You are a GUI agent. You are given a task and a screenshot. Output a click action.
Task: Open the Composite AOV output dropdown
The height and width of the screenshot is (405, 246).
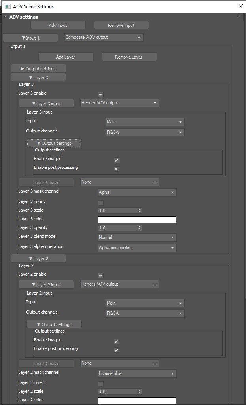pos(104,38)
